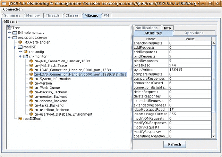Click the cn-monitor folder icon

[26, 56]
